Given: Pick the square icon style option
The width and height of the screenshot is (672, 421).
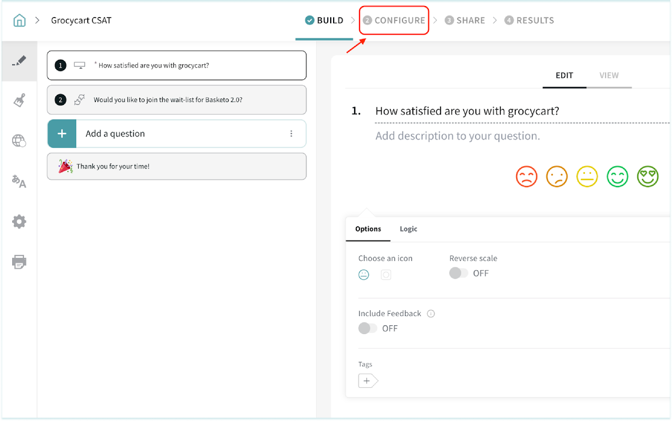Looking at the screenshot, I should 386,275.
